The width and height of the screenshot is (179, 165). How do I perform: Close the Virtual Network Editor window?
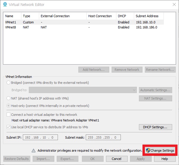[x=174, y=4]
